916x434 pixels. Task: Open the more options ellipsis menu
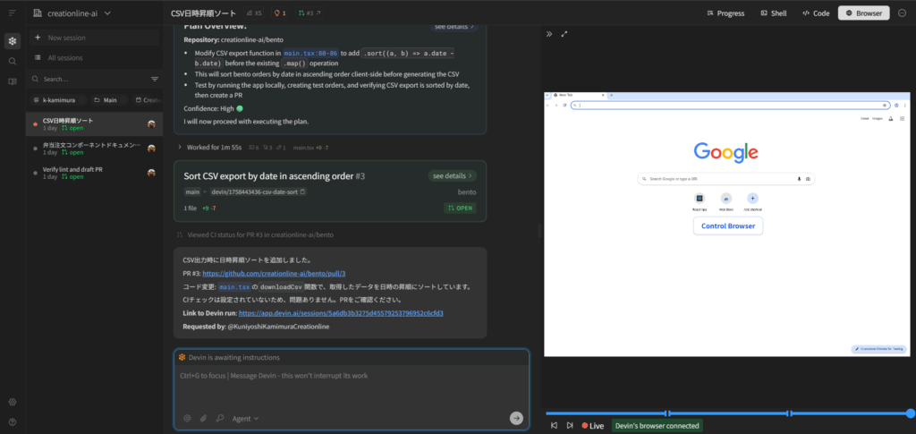[x=902, y=13]
